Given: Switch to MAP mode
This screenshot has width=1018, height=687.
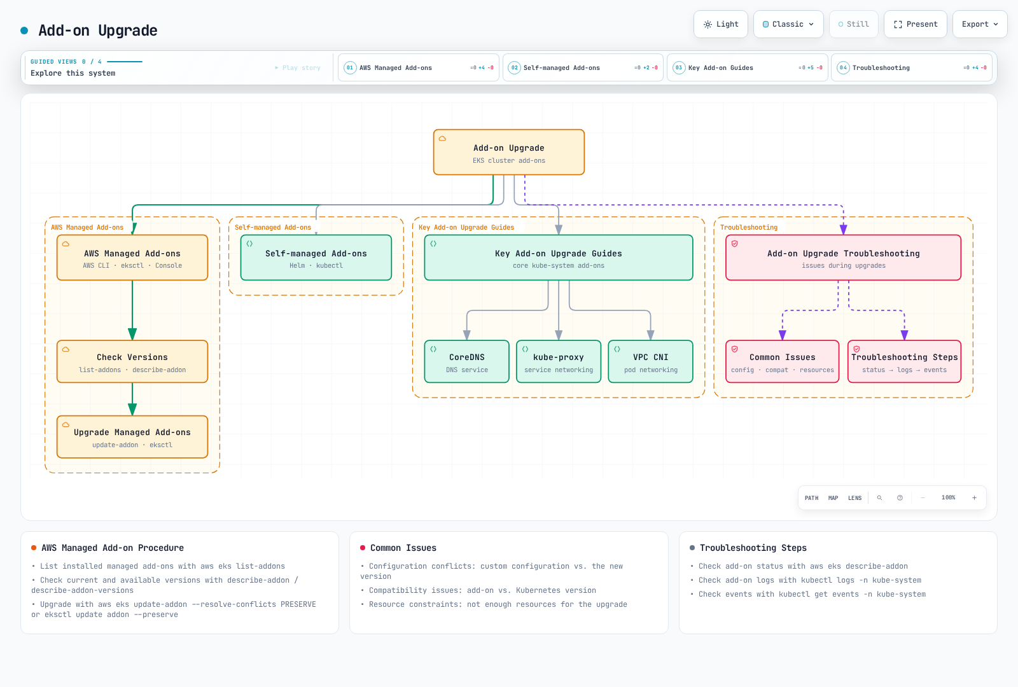Looking at the screenshot, I should coord(833,498).
